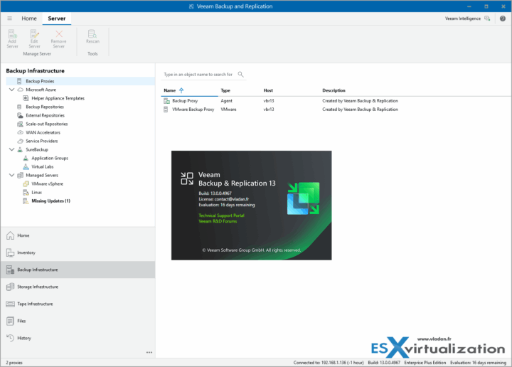Open Scale-out Repositories node
This screenshot has height=367, width=512.
[47, 124]
